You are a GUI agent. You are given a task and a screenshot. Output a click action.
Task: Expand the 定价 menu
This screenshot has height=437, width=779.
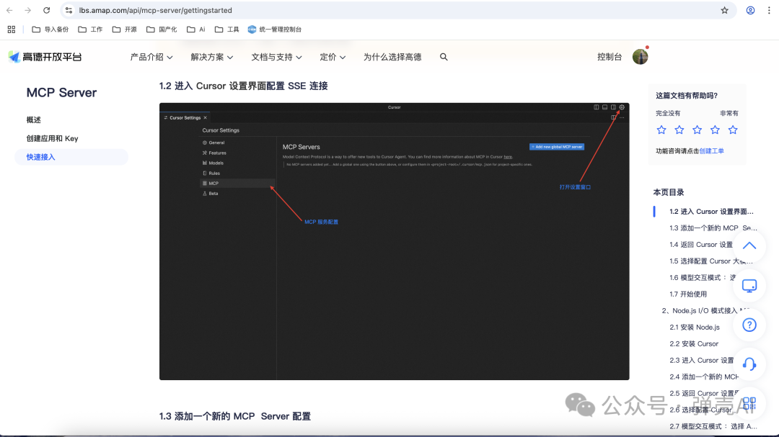(333, 57)
